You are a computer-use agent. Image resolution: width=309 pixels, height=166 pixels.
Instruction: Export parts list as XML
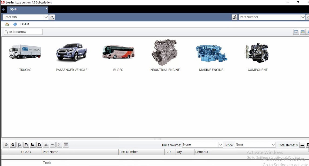(53, 145)
